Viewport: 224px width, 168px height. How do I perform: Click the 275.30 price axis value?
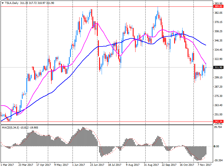[219, 96]
